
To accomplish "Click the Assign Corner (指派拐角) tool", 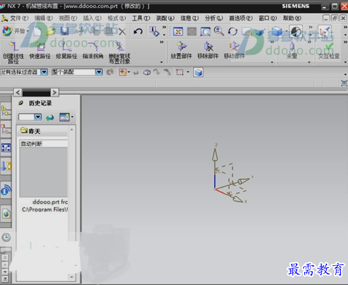I will point(93,51).
